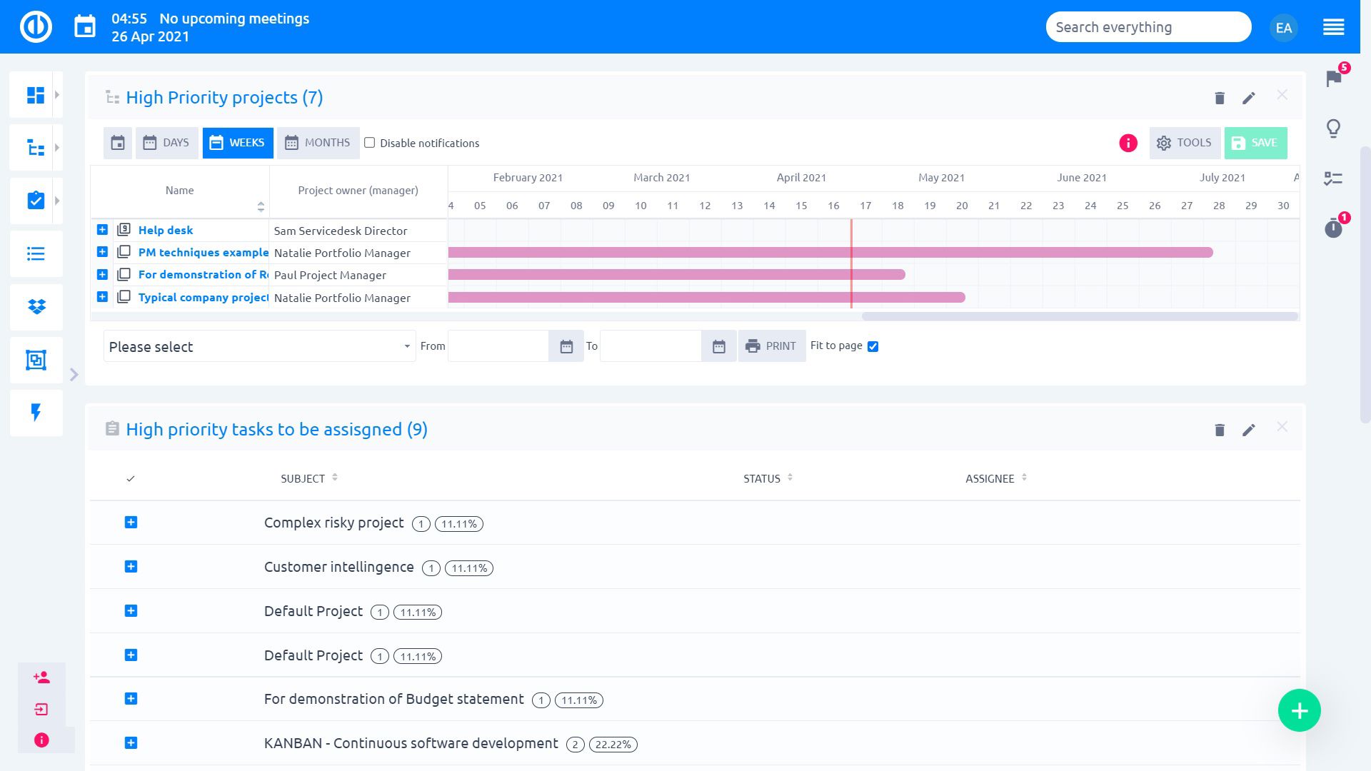Click the lightbulb icon on the right panel
The height and width of the screenshot is (771, 1371).
[x=1333, y=128]
